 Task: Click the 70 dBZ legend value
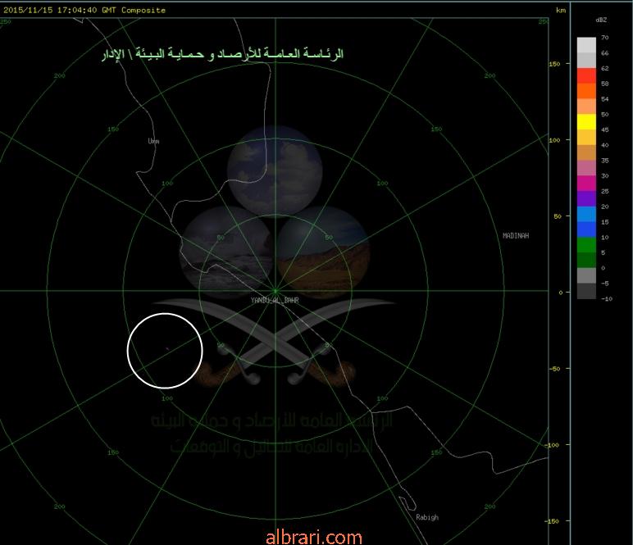(x=605, y=38)
